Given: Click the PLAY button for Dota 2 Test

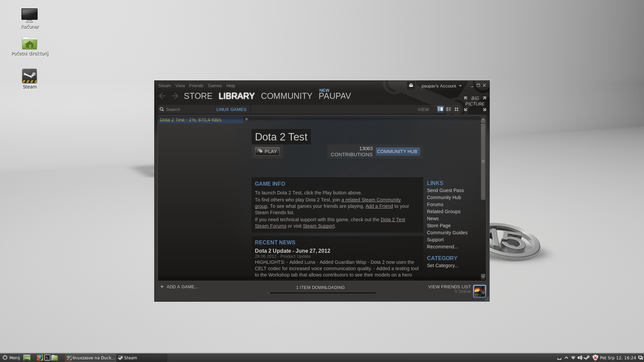Looking at the screenshot, I should pos(267,152).
